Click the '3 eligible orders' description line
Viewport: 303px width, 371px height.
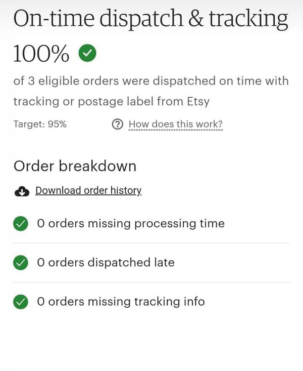point(150,81)
